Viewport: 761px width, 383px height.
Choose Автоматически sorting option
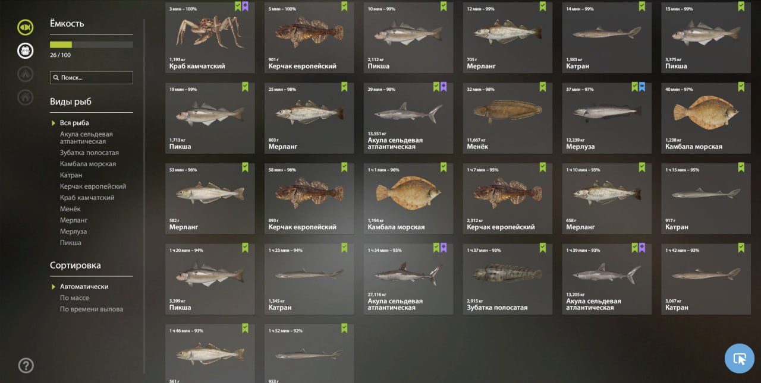[84, 286]
